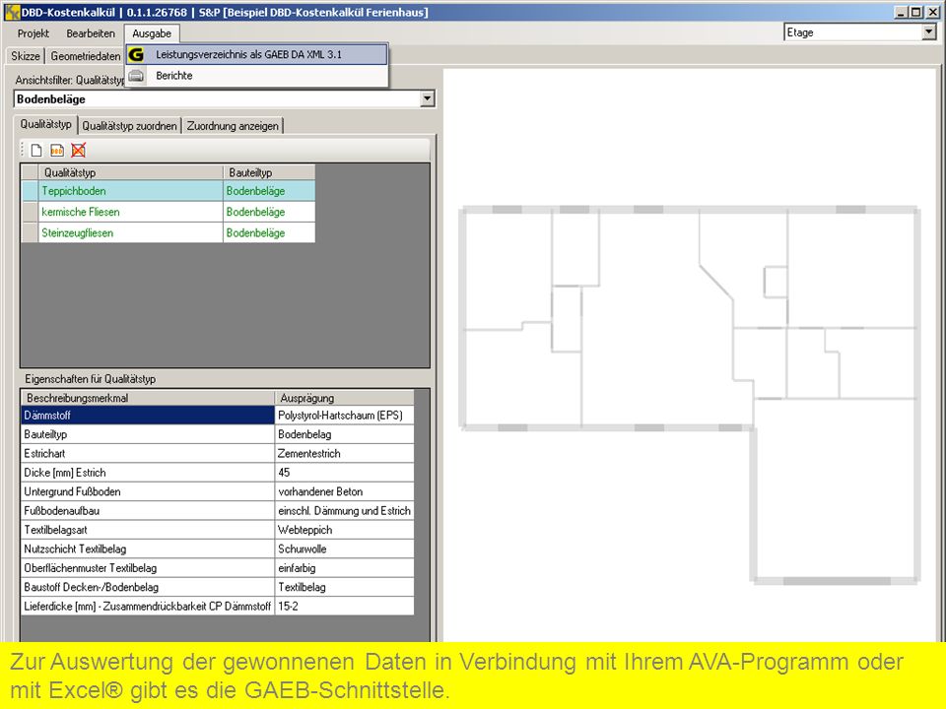Select the Textilbelagsart property row
Image resolution: width=946 pixels, height=709 pixels.
[x=218, y=530]
